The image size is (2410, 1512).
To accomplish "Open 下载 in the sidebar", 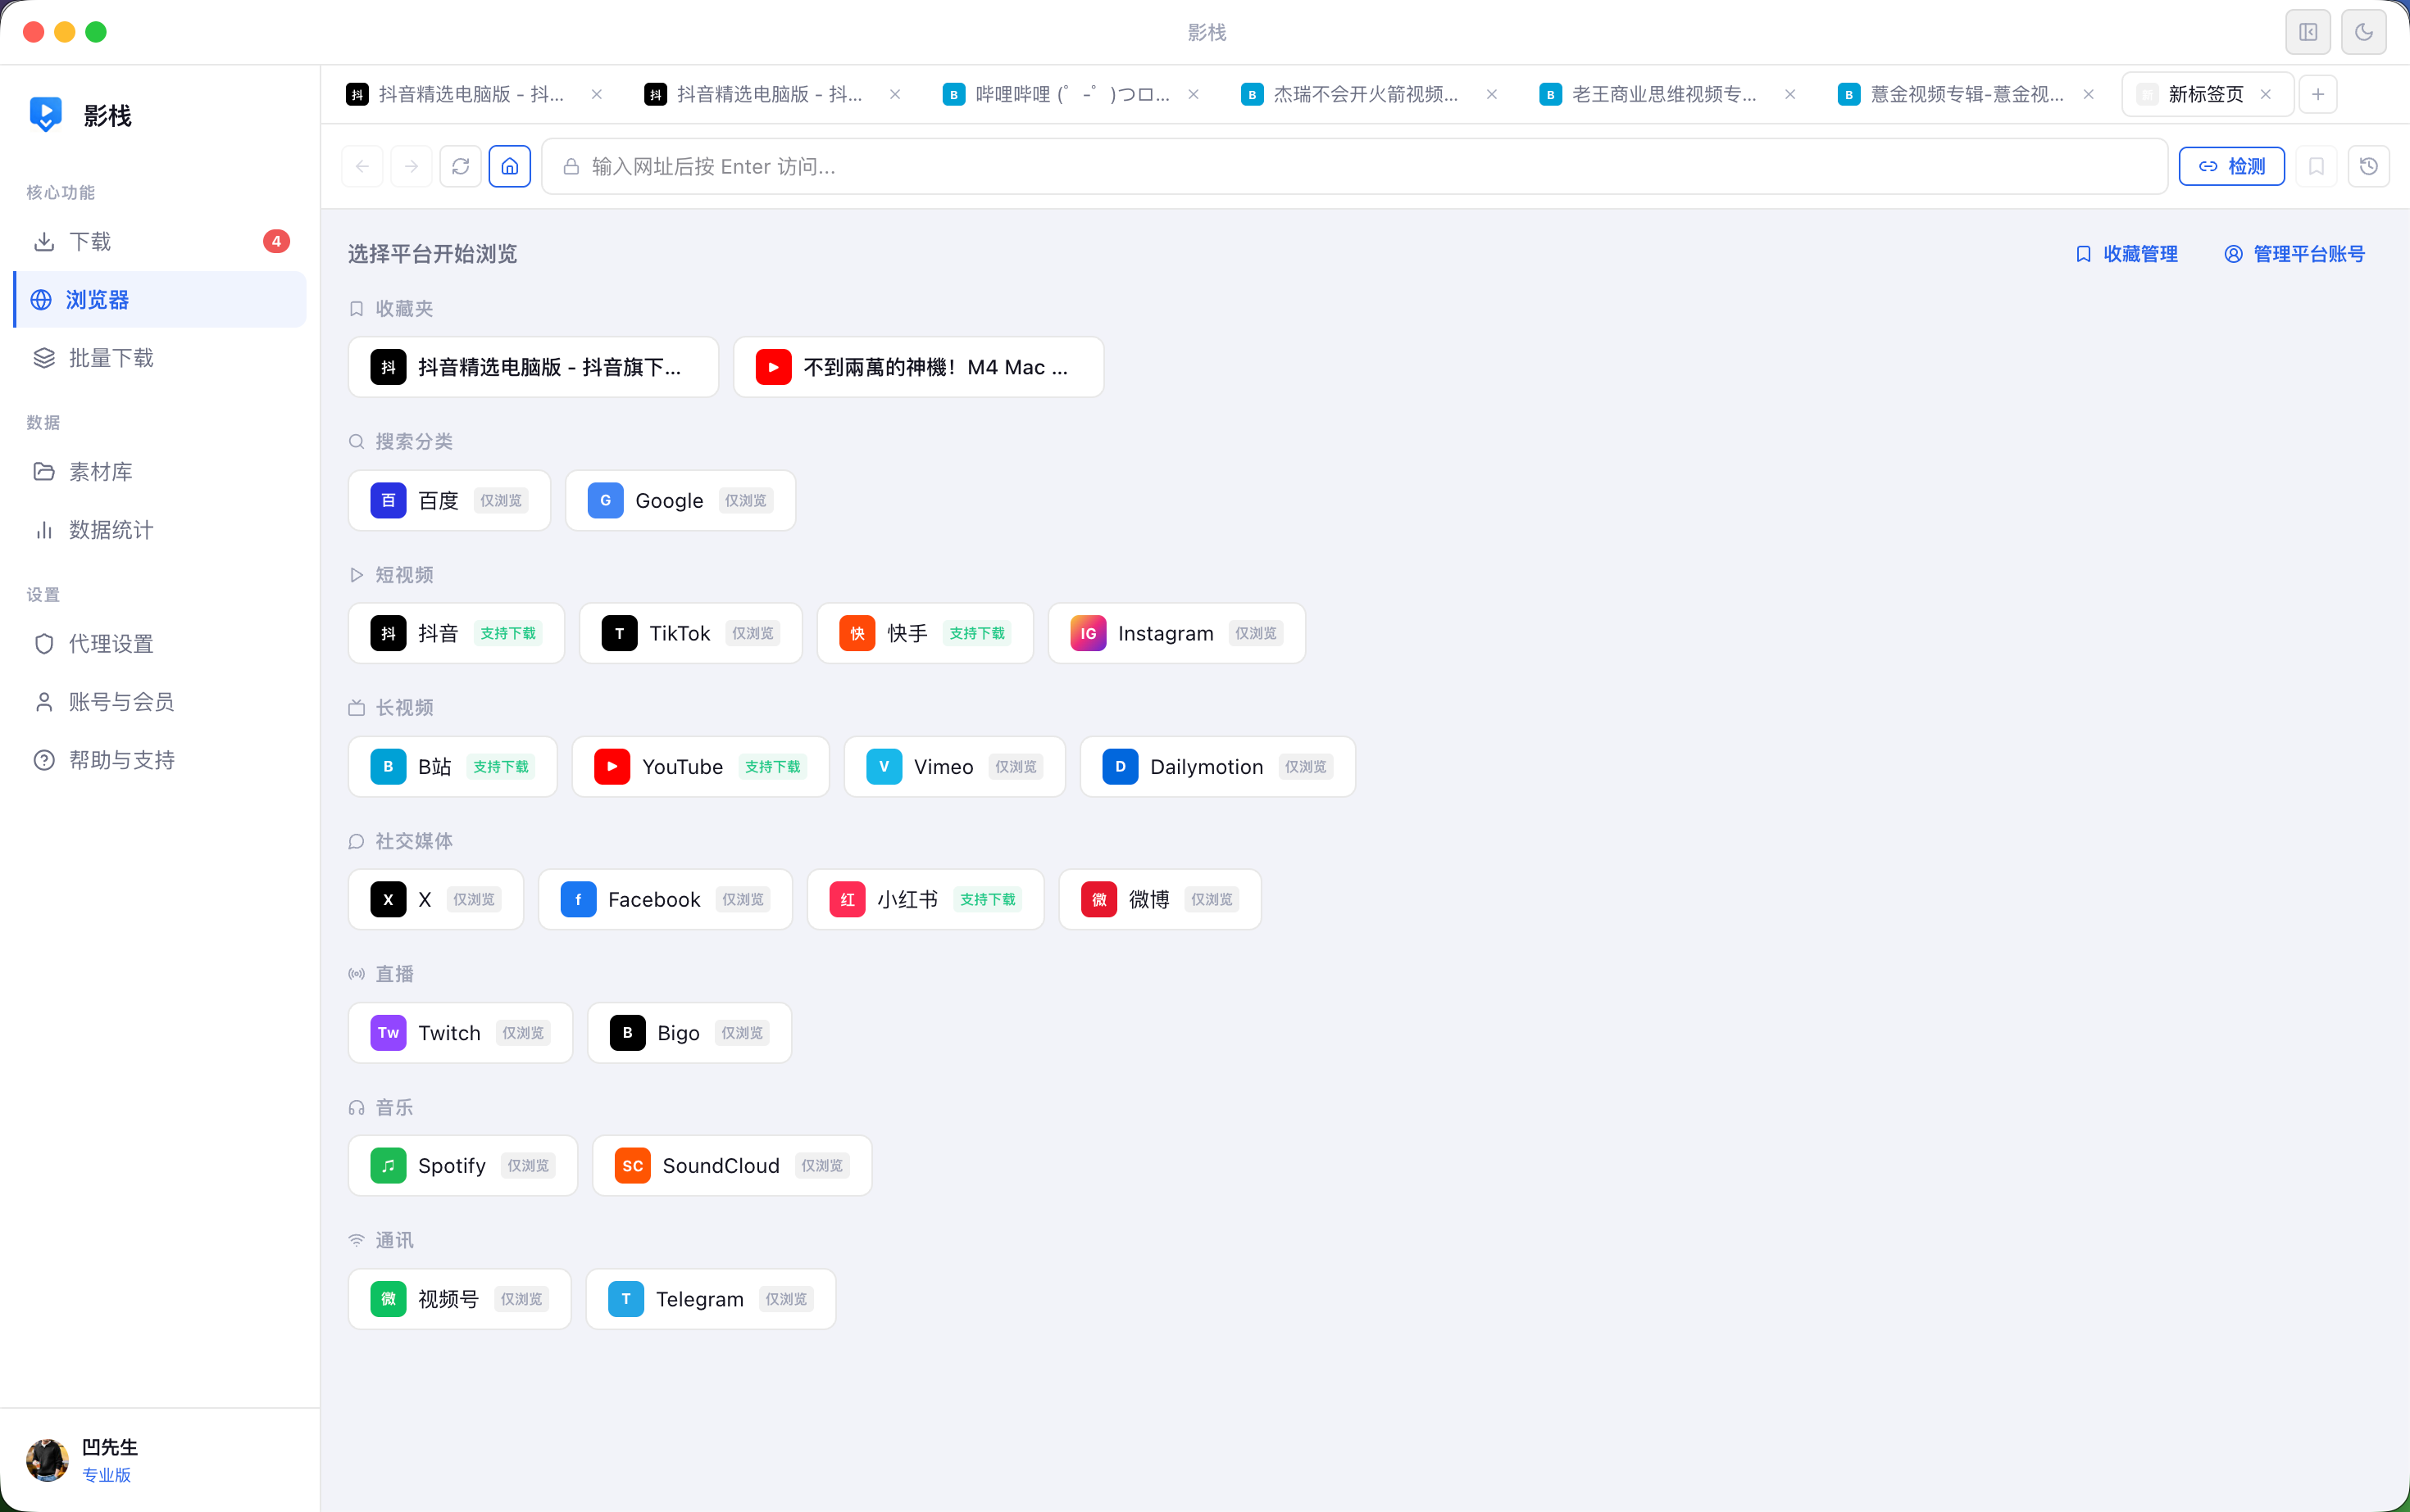I will (160, 241).
